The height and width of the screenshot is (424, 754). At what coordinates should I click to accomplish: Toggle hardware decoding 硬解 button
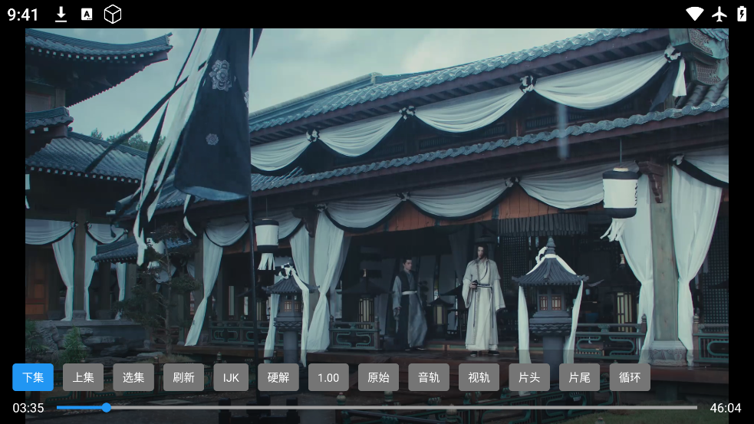(278, 377)
